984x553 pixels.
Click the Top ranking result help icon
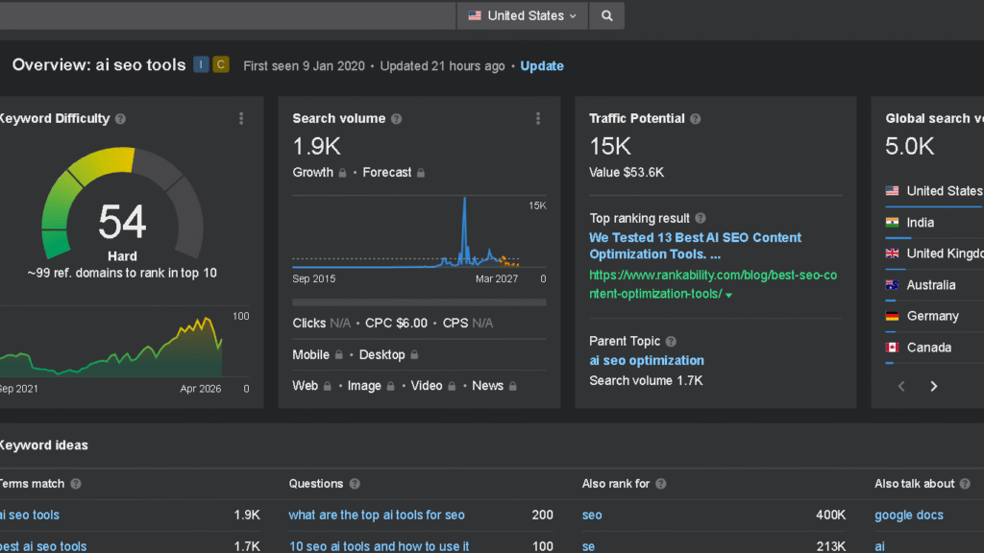(x=701, y=219)
